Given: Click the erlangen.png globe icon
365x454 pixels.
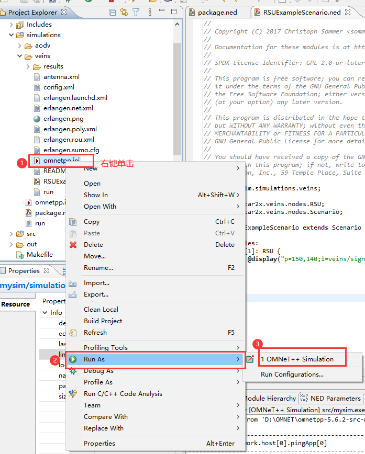Looking at the screenshot, I should tap(37, 119).
